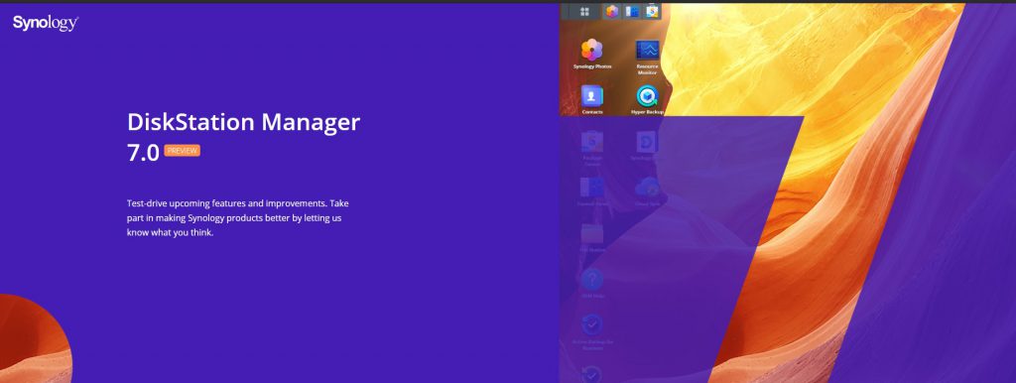1016x383 pixels.
Task: Open the faded DSM Help question-mark icon
Action: pyautogui.click(x=592, y=279)
